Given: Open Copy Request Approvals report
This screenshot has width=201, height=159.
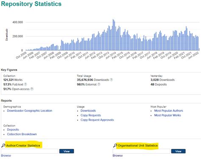Looking at the screenshot, I should click(x=97, y=120).
